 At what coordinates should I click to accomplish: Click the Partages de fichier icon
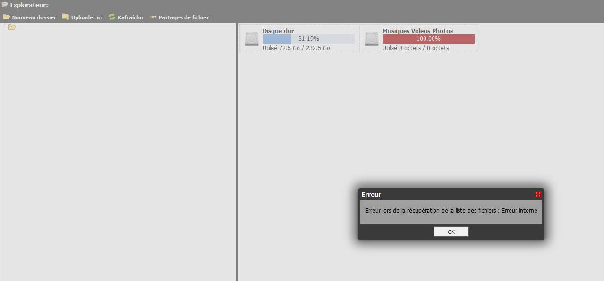153,17
